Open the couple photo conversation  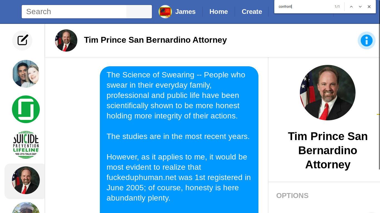click(26, 74)
